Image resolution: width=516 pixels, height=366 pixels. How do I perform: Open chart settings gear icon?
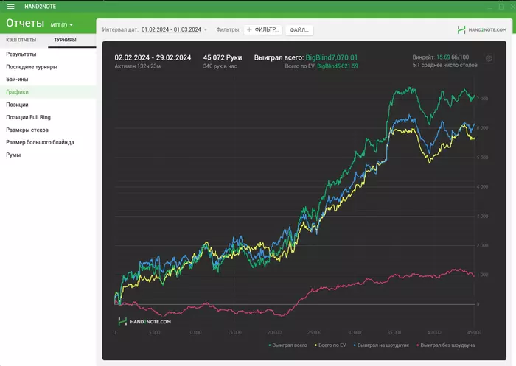489,58
